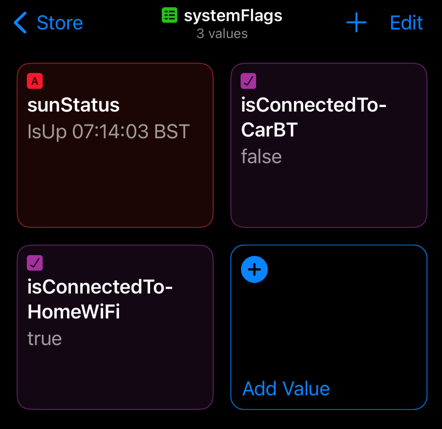Tap the blue circular plus icon
Image resolution: width=442 pixels, height=429 pixels.
[254, 270]
